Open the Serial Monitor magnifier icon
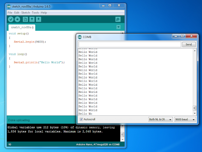This screenshot has width=202, height=152. (118, 20)
